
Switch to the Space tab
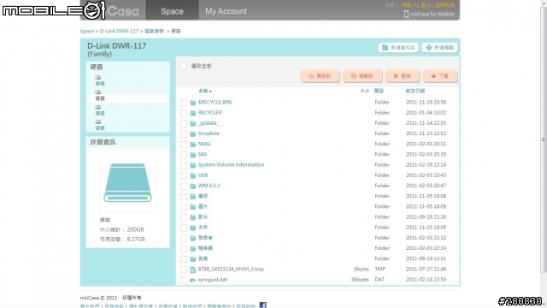172,10
